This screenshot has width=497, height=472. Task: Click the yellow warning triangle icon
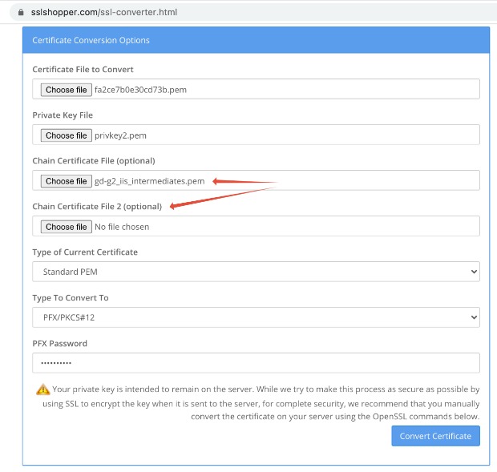tap(42, 389)
